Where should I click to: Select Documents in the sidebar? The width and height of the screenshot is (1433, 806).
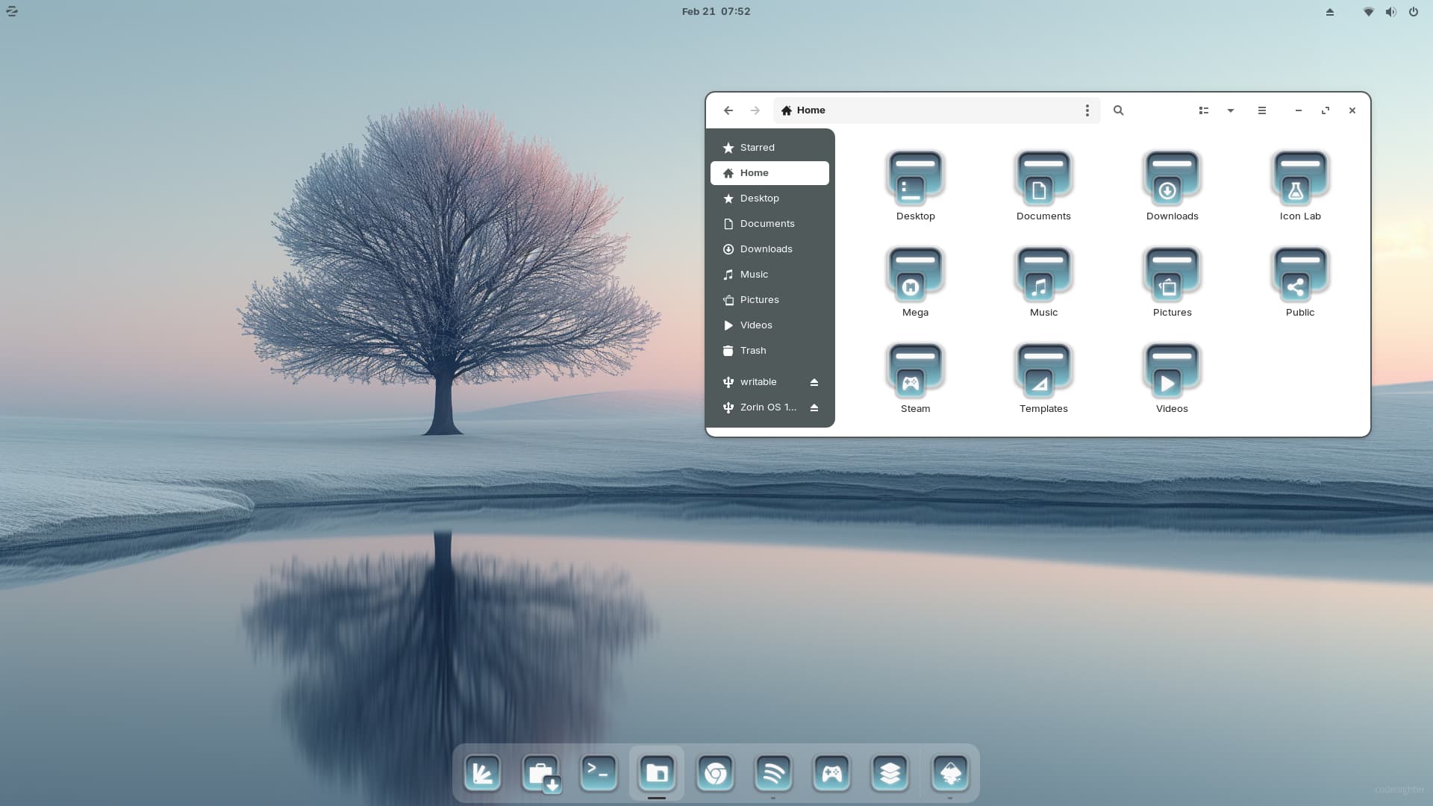click(769, 224)
